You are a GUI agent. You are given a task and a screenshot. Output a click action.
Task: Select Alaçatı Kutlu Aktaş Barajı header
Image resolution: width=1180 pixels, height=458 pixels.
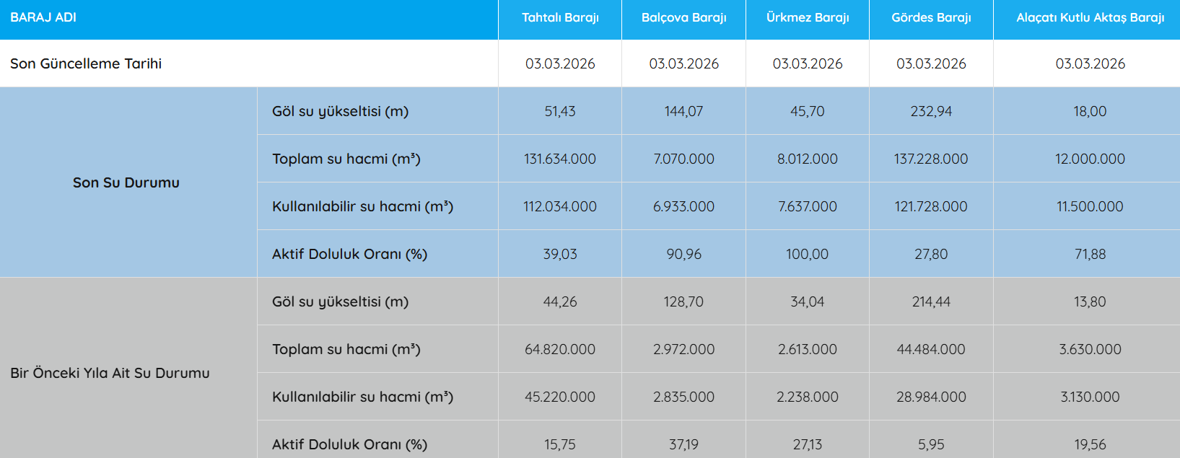[x=1090, y=17]
